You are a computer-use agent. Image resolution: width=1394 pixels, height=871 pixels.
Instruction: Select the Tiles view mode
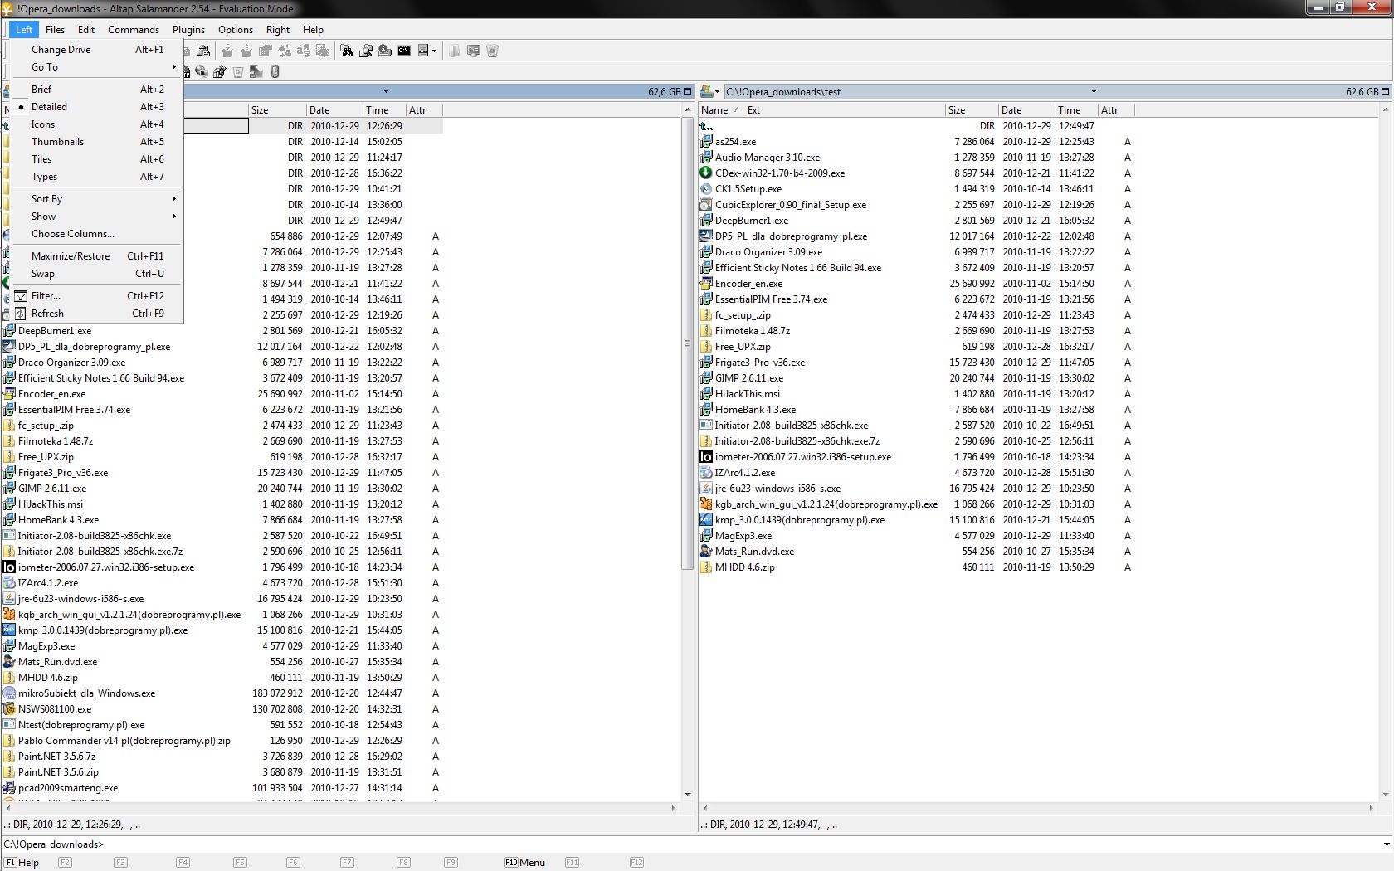click(98, 159)
